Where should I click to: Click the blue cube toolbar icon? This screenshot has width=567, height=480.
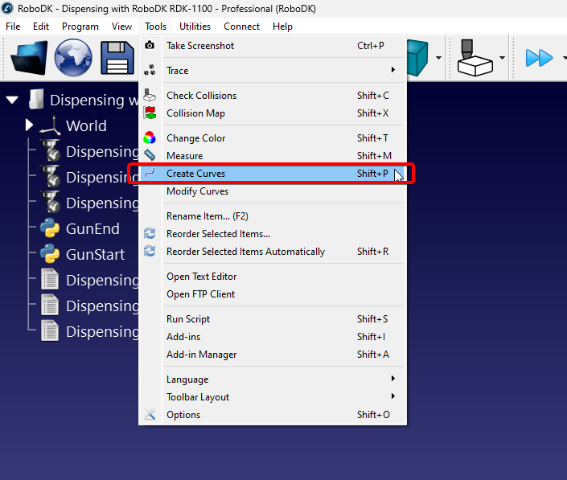pyautogui.click(x=419, y=58)
